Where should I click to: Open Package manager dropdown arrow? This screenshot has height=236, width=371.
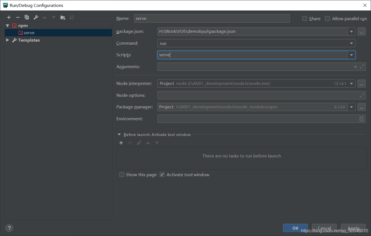pyautogui.click(x=351, y=107)
